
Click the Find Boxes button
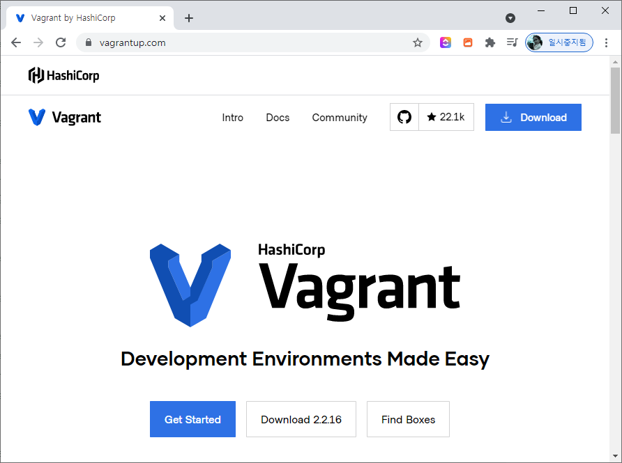tap(408, 419)
